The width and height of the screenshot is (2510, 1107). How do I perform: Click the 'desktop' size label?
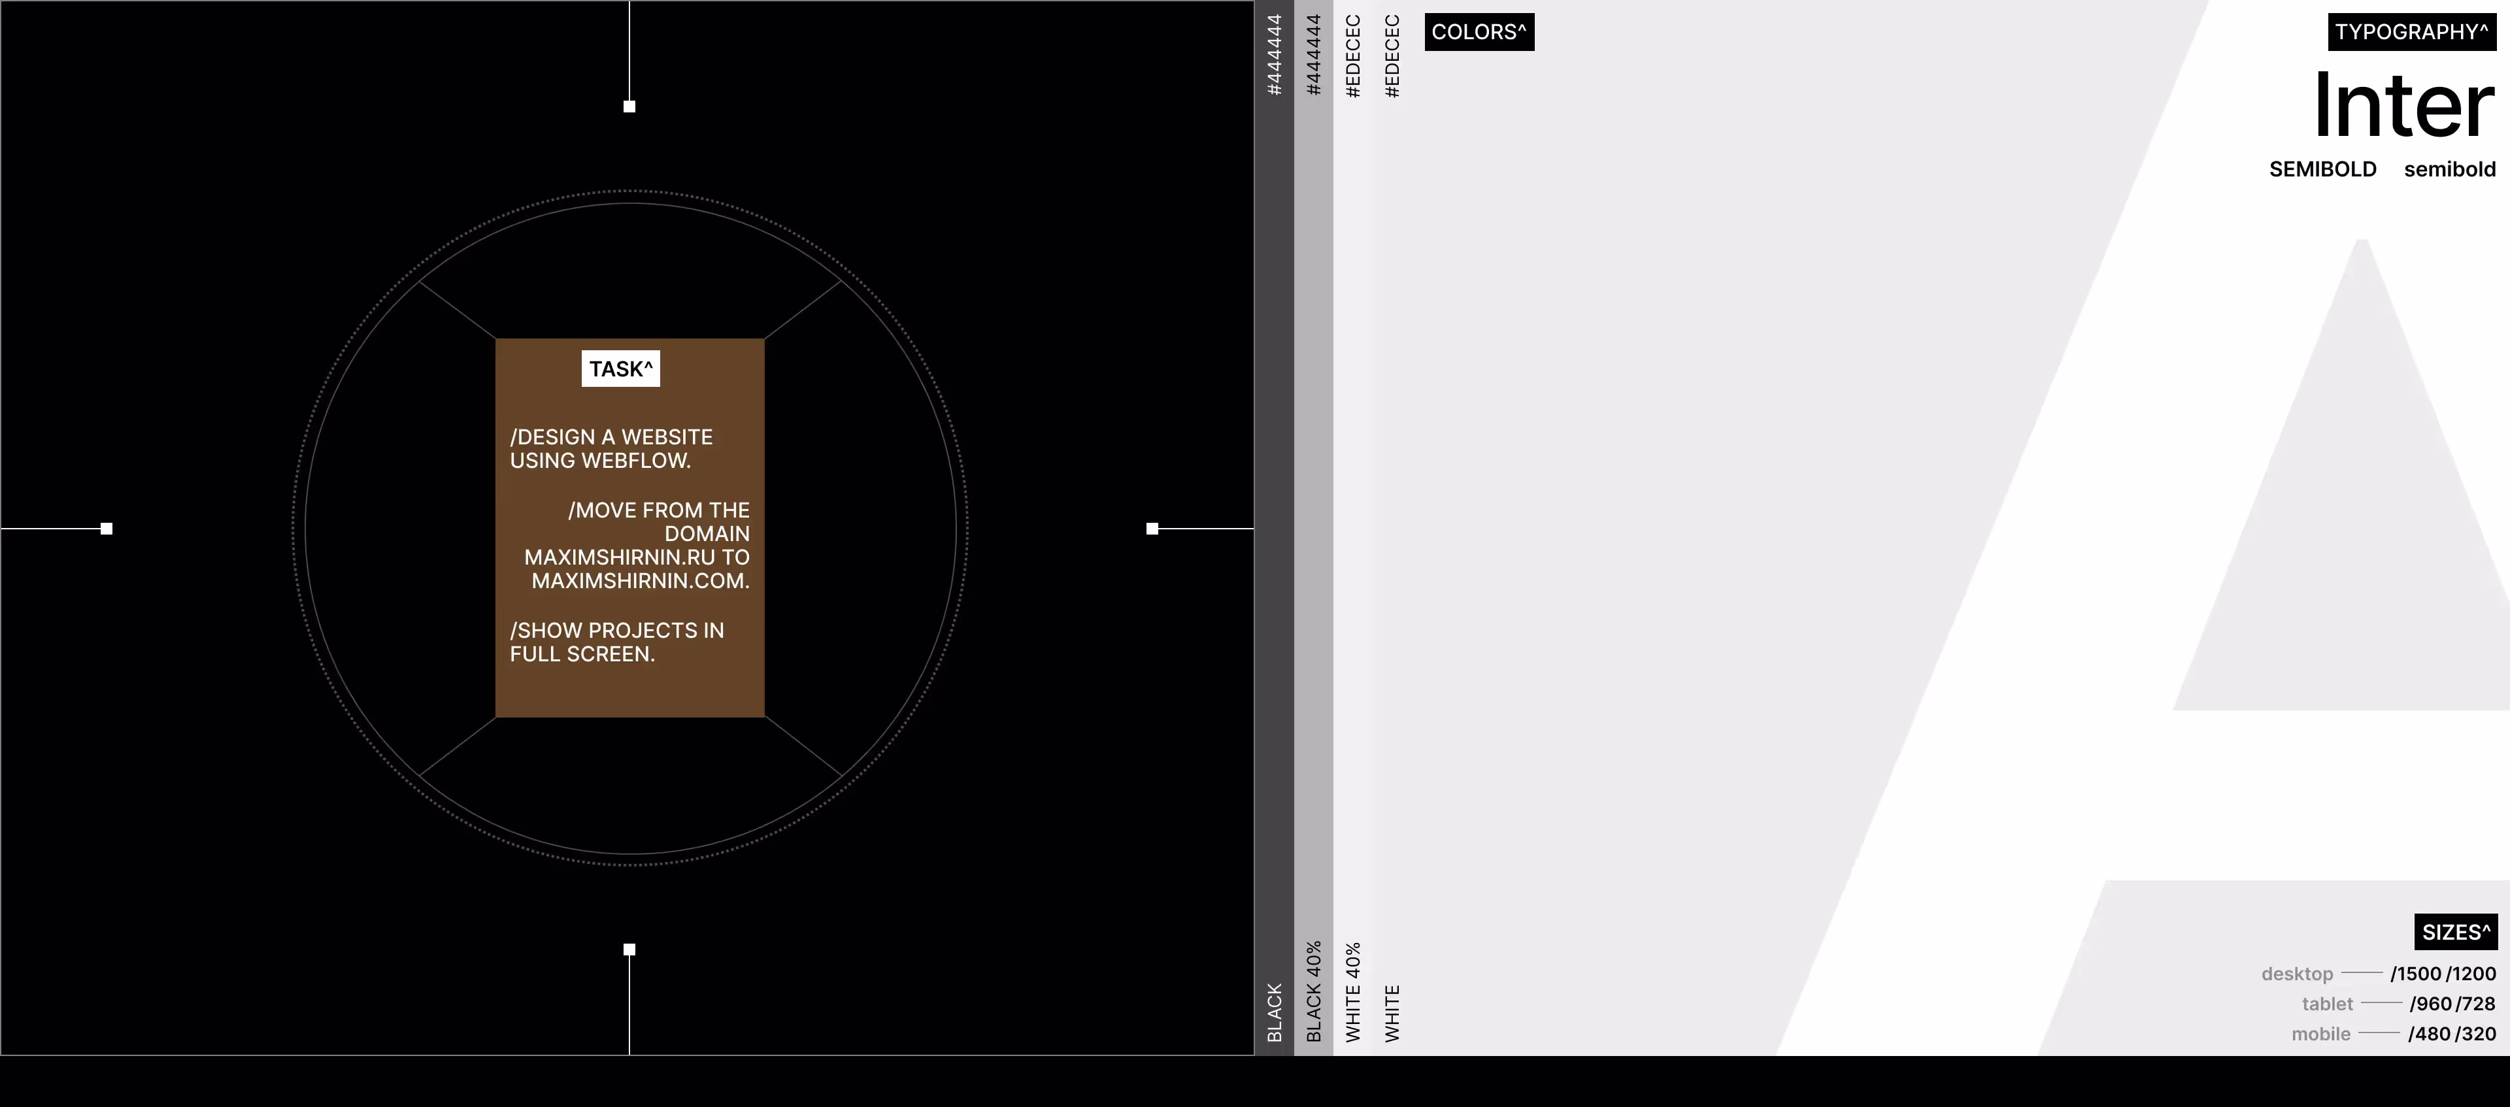click(2298, 974)
